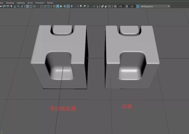Click the Exposure reset icon
This screenshot has height=134, width=189.
click(115, 6)
